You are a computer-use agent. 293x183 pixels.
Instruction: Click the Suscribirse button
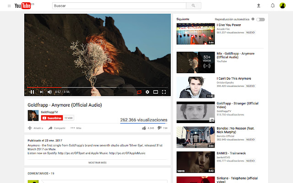[x=52, y=118]
